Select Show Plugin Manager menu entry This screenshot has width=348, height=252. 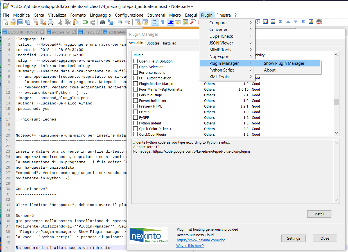(284, 63)
